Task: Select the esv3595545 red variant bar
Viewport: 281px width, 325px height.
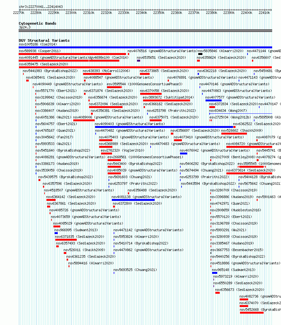Action: point(252,167)
